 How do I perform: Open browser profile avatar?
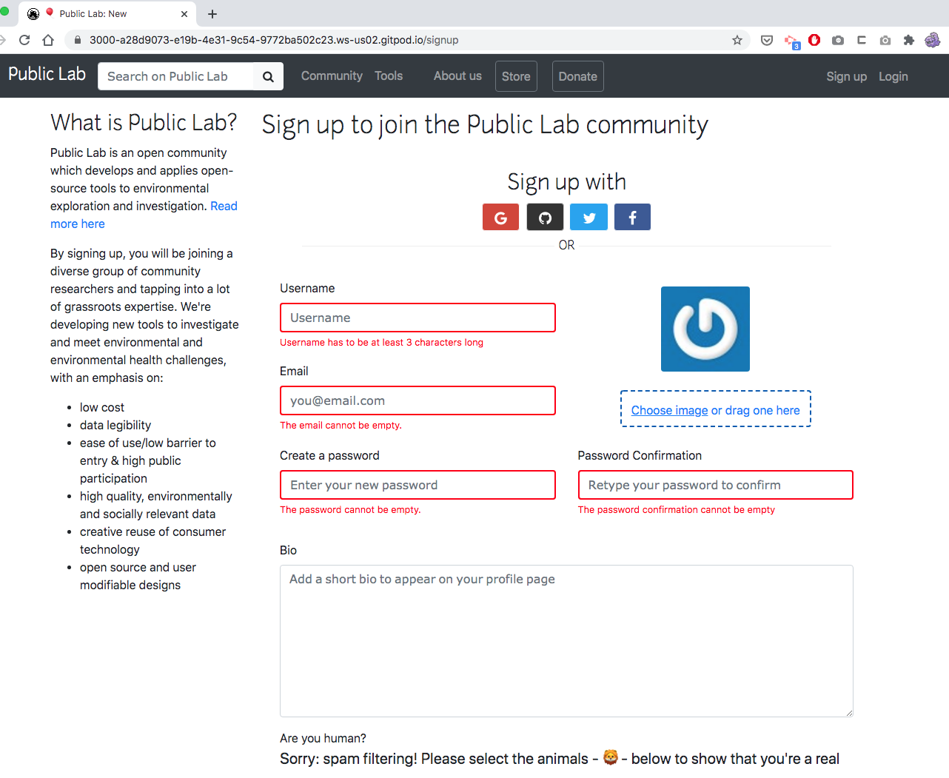933,40
